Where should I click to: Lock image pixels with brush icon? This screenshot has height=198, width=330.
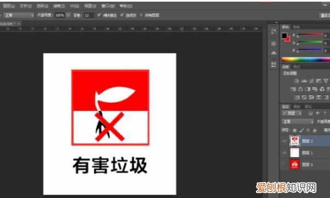pyautogui.click(x=301, y=130)
